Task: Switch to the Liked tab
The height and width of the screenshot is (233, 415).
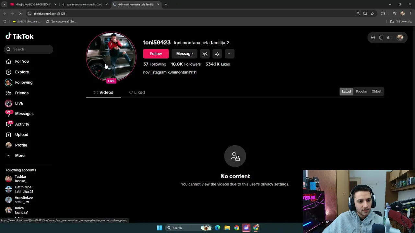Action: [x=137, y=92]
